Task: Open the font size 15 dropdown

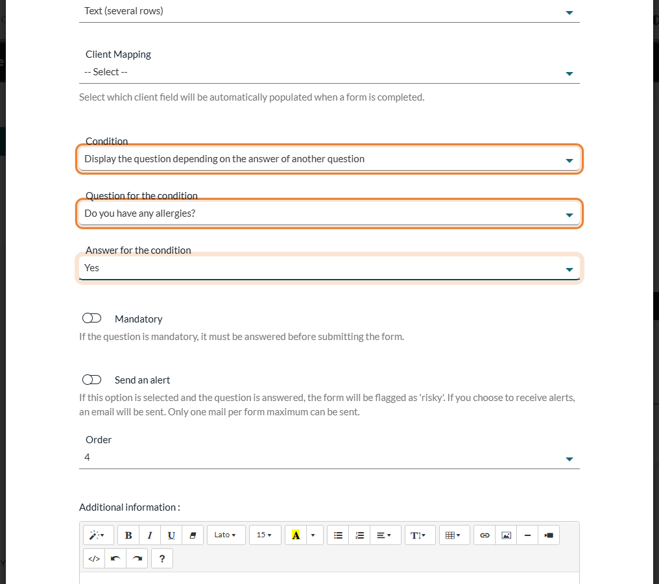Action: 265,535
